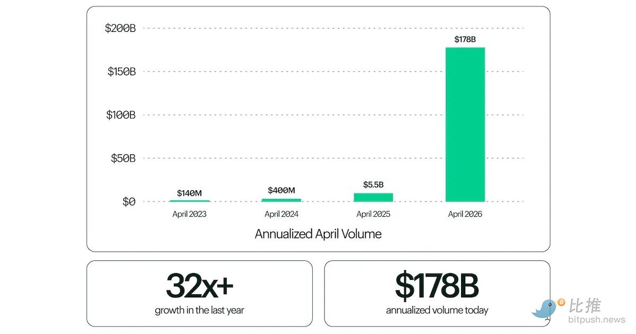Click the $150B axis label

point(121,72)
